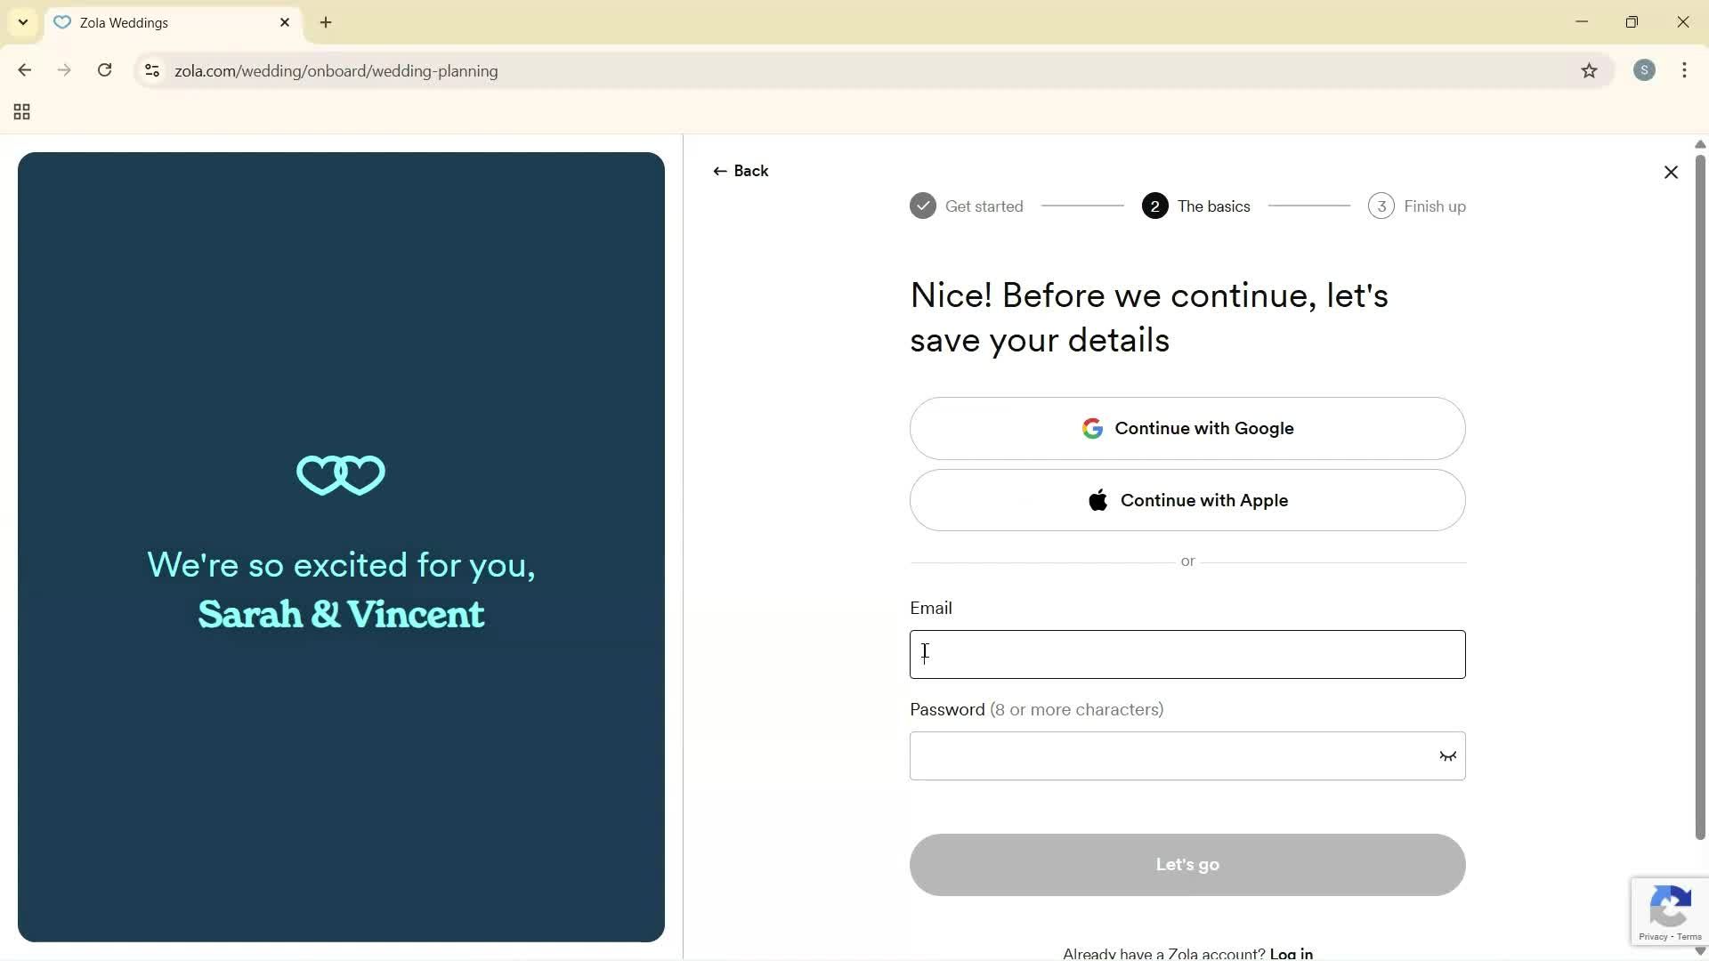Screen dimensions: 1709x961
Task: Bookmark this page with the star icon
Action: pos(1591,71)
